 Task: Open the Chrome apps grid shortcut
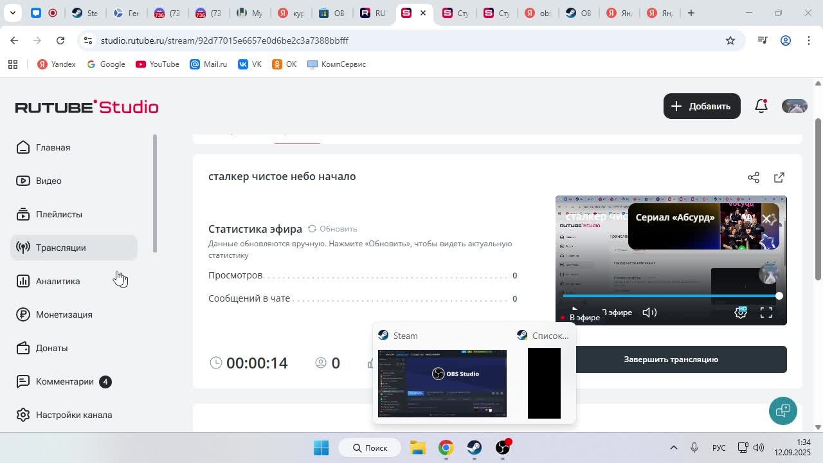point(13,64)
